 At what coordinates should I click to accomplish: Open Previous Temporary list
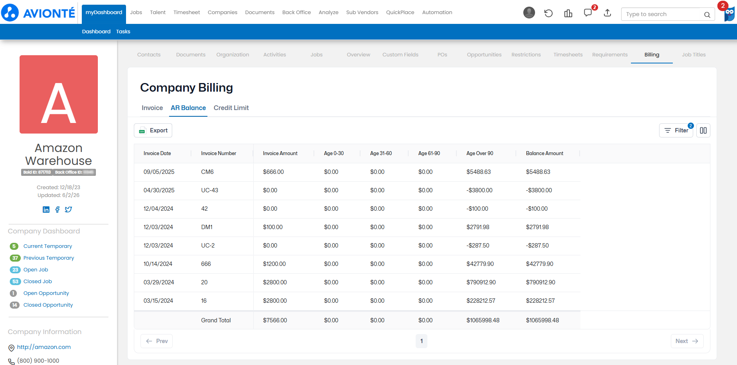pos(49,258)
